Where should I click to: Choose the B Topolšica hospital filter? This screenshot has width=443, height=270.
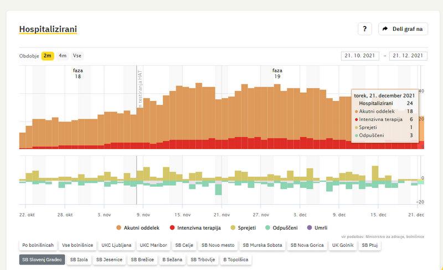tap(235, 259)
